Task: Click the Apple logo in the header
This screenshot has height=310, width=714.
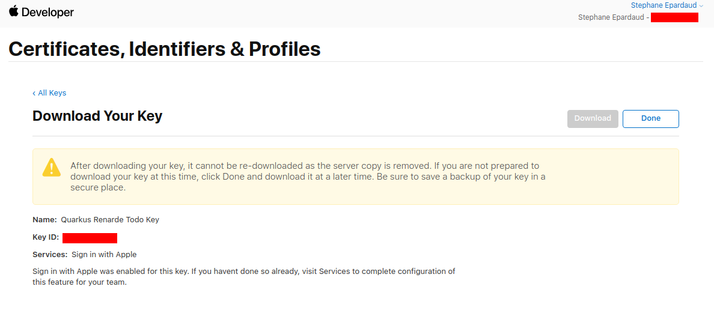Action: [x=14, y=11]
